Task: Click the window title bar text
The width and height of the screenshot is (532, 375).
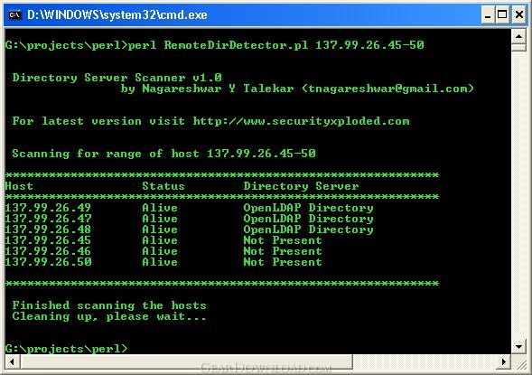Action: click(117, 15)
